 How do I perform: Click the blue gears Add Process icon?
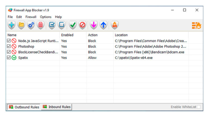31,25
